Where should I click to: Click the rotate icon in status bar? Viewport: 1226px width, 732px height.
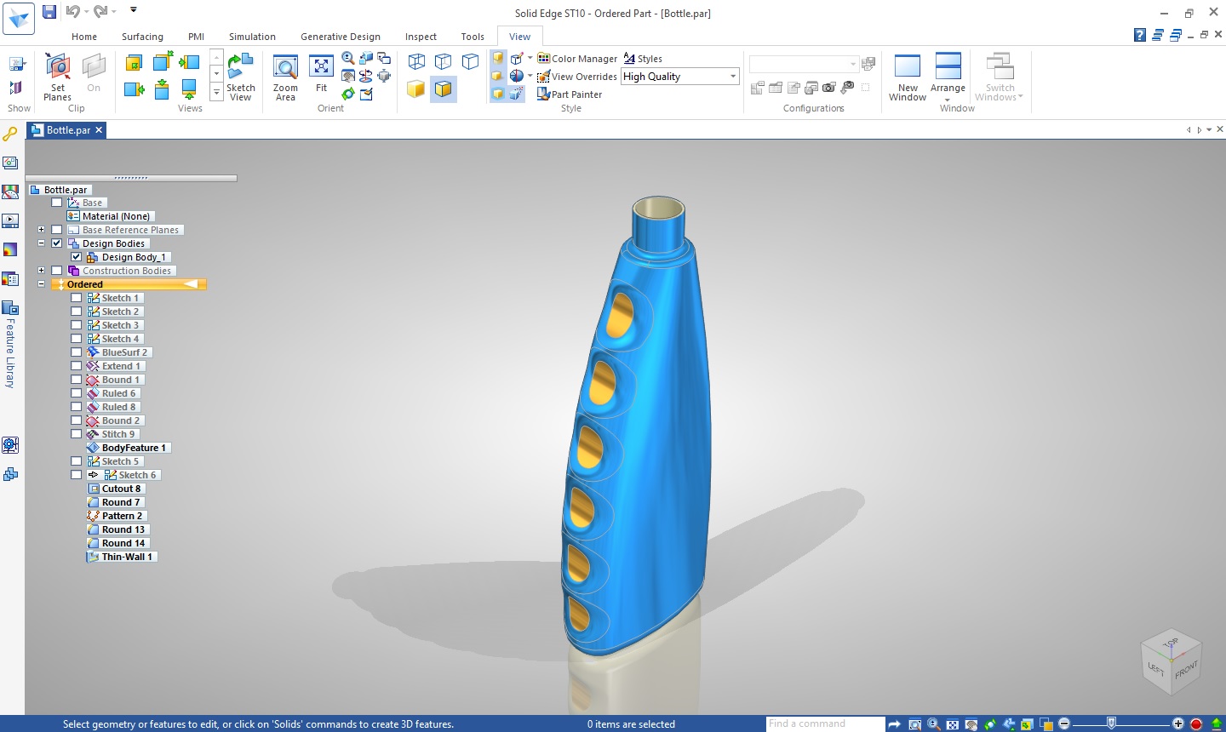[989, 724]
